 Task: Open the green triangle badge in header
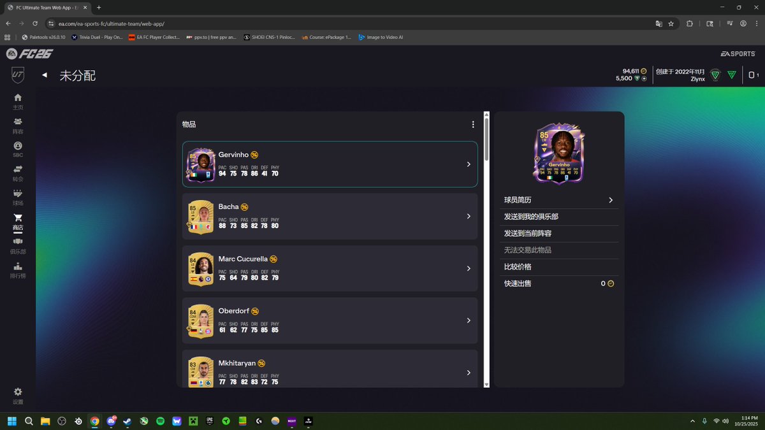coord(732,75)
